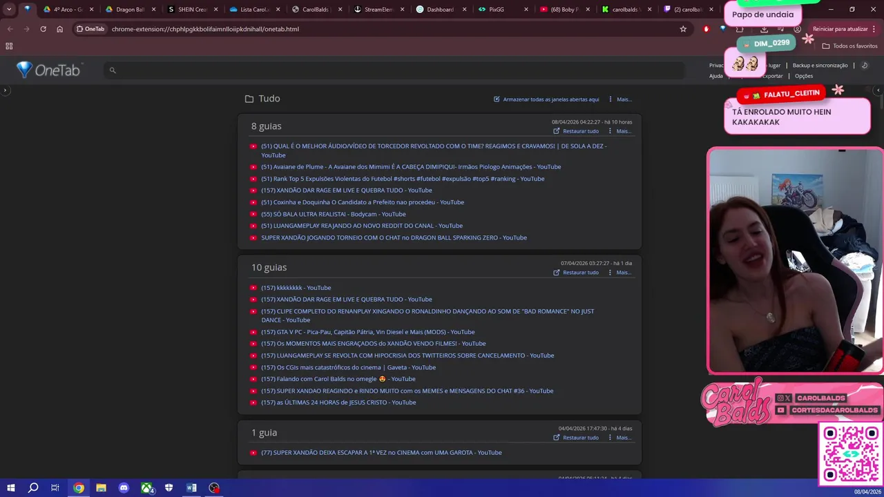Click YouTube favicon beside Bodycam link

tap(253, 214)
